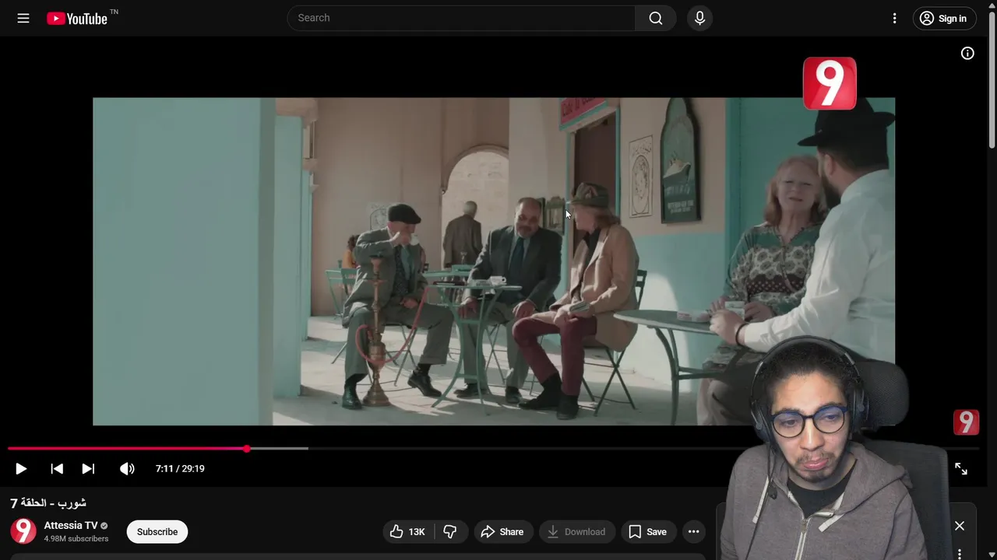Start voice search with microphone icon
The image size is (997, 560).
699,18
